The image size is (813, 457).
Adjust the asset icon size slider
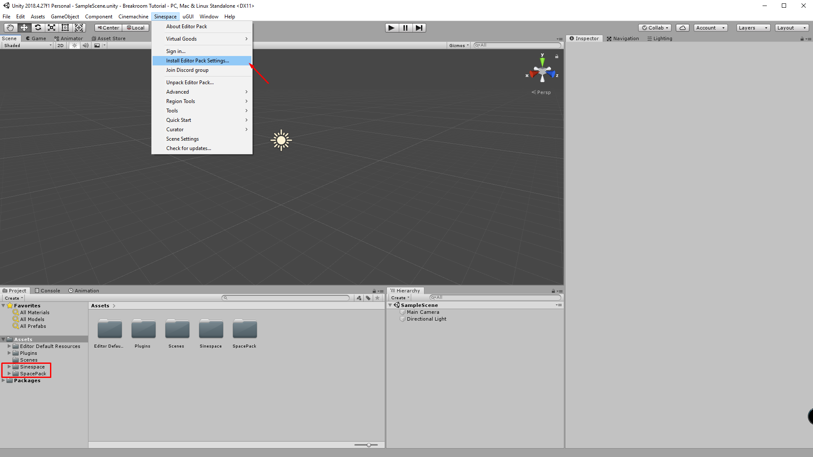tap(368, 445)
